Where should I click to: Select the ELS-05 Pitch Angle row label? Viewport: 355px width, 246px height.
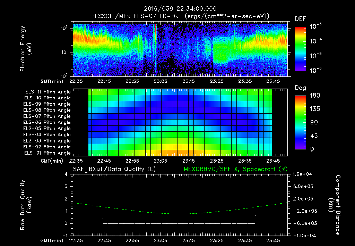47,129
